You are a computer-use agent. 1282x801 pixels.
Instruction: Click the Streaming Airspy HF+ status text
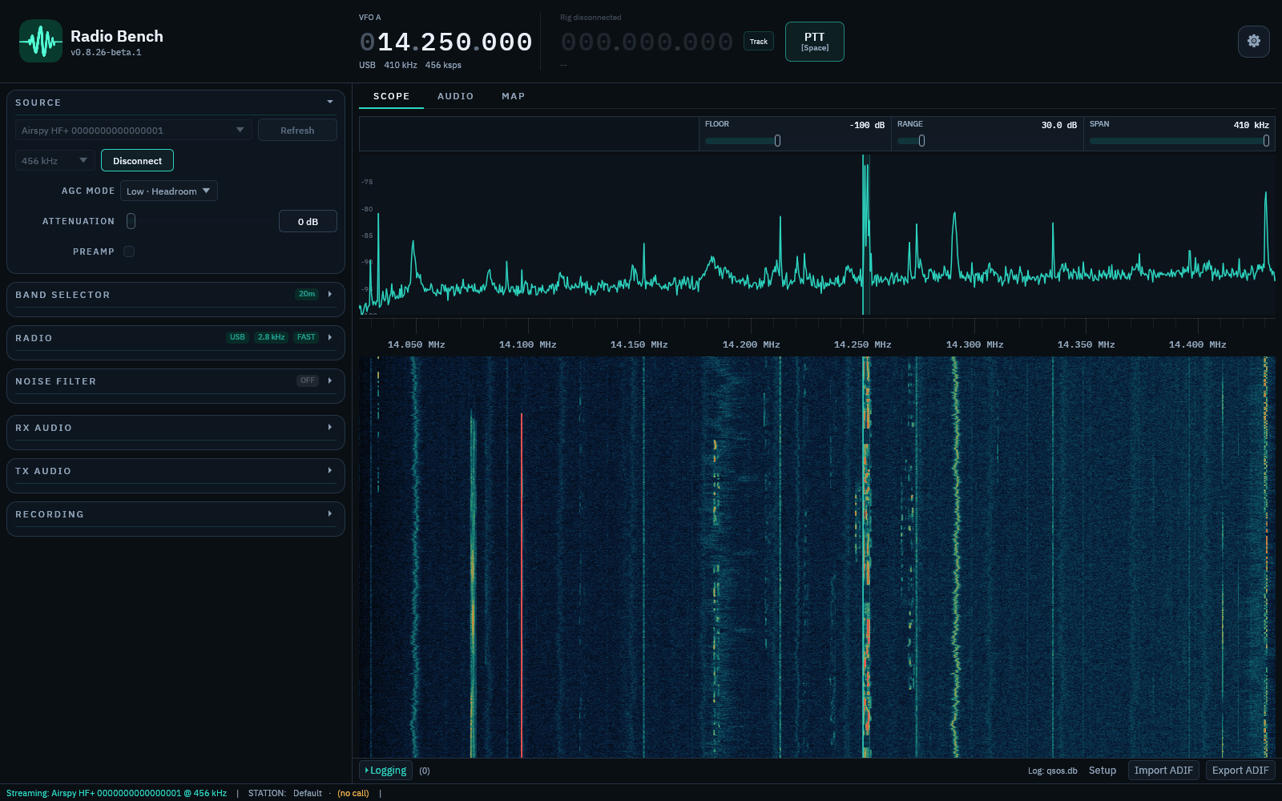tap(116, 793)
